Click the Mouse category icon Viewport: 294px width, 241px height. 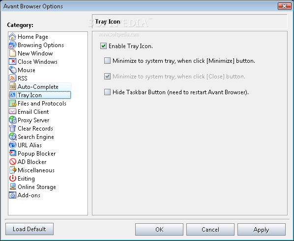coord(12,70)
